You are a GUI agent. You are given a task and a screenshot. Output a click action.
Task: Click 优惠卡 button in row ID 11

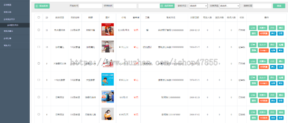click(262, 28)
